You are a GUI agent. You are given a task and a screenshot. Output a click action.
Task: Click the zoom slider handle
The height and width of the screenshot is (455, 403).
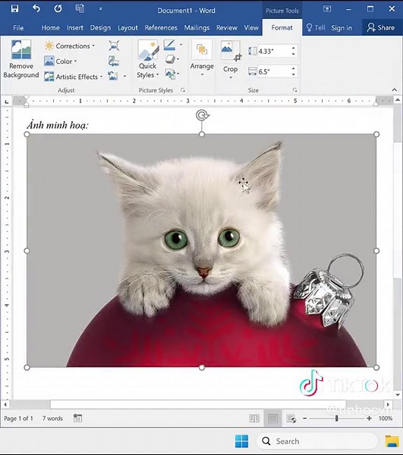pos(337,418)
